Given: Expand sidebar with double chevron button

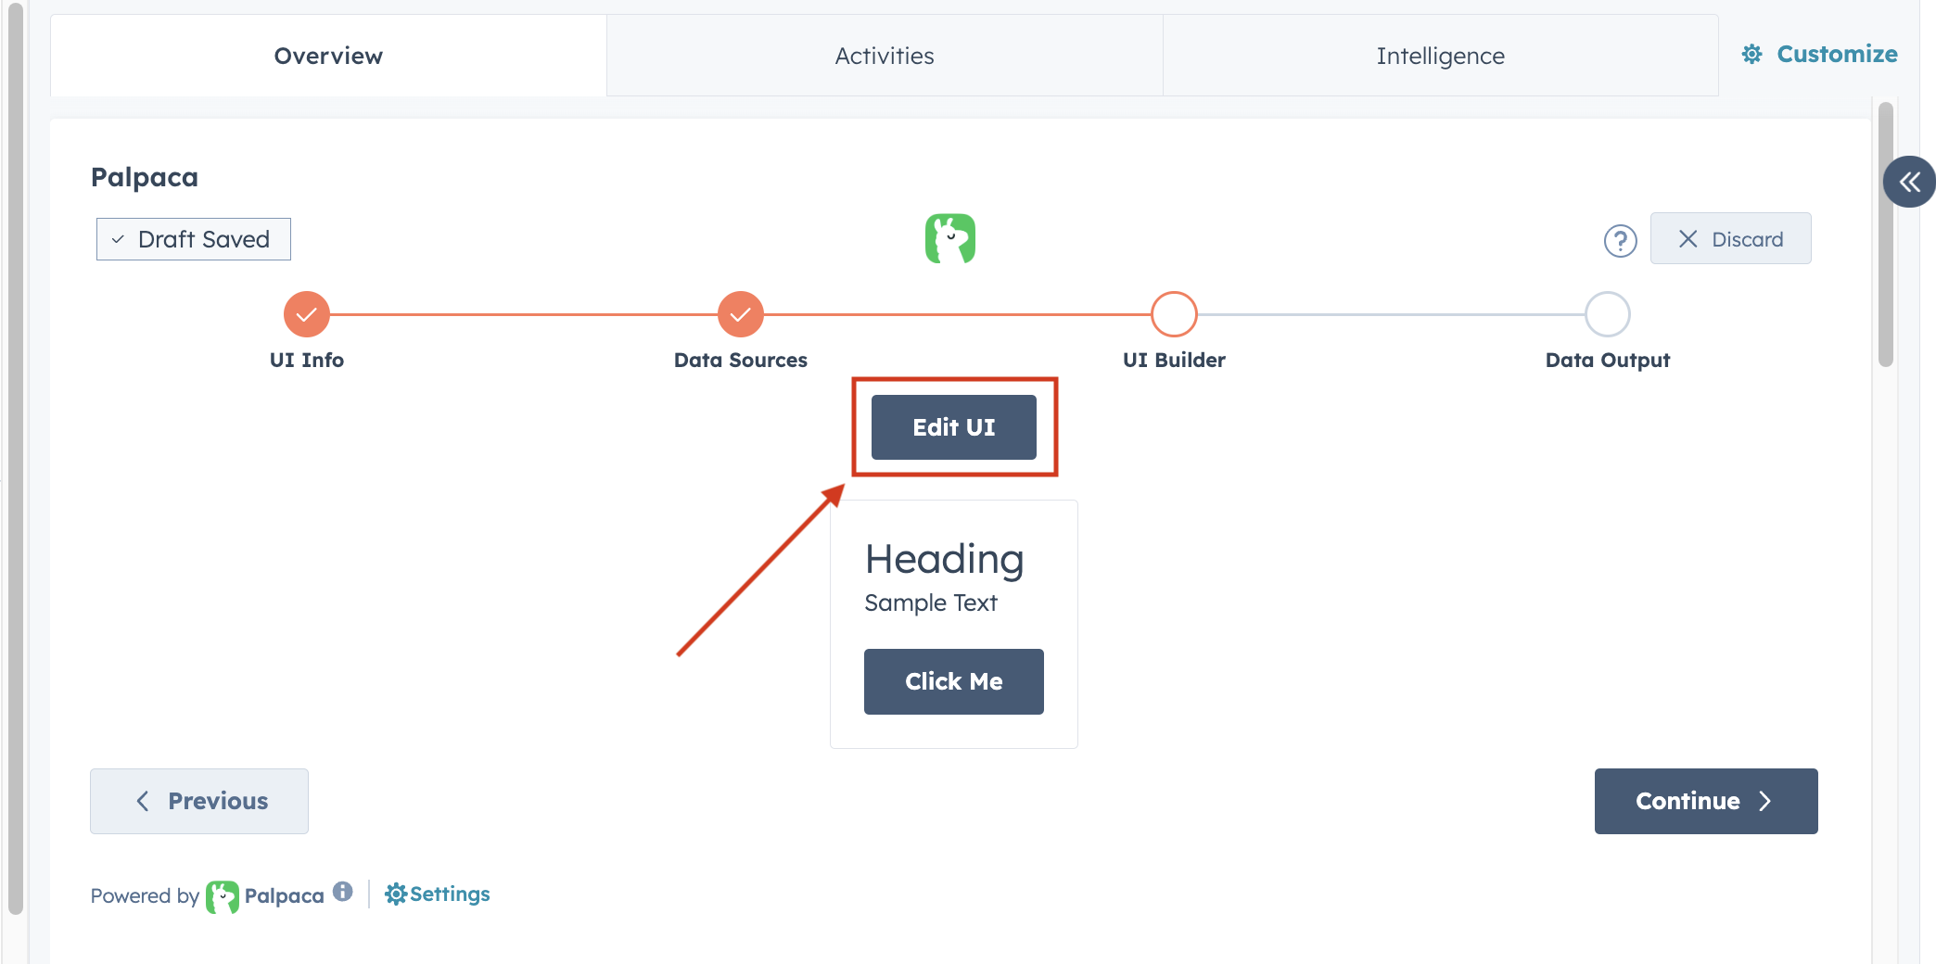Looking at the screenshot, I should [x=1908, y=182].
